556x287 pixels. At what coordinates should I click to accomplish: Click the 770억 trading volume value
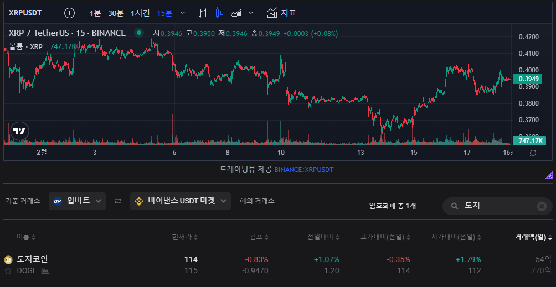click(541, 271)
